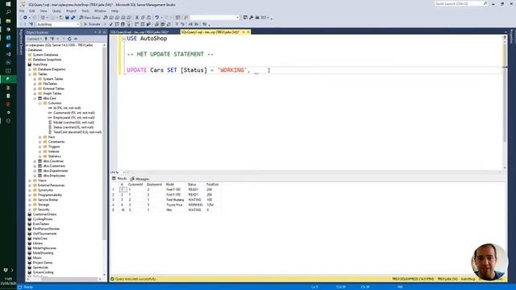Click the 'WORKING' status cell in results
The width and height of the screenshot is (516, 290).
point(195,205)
